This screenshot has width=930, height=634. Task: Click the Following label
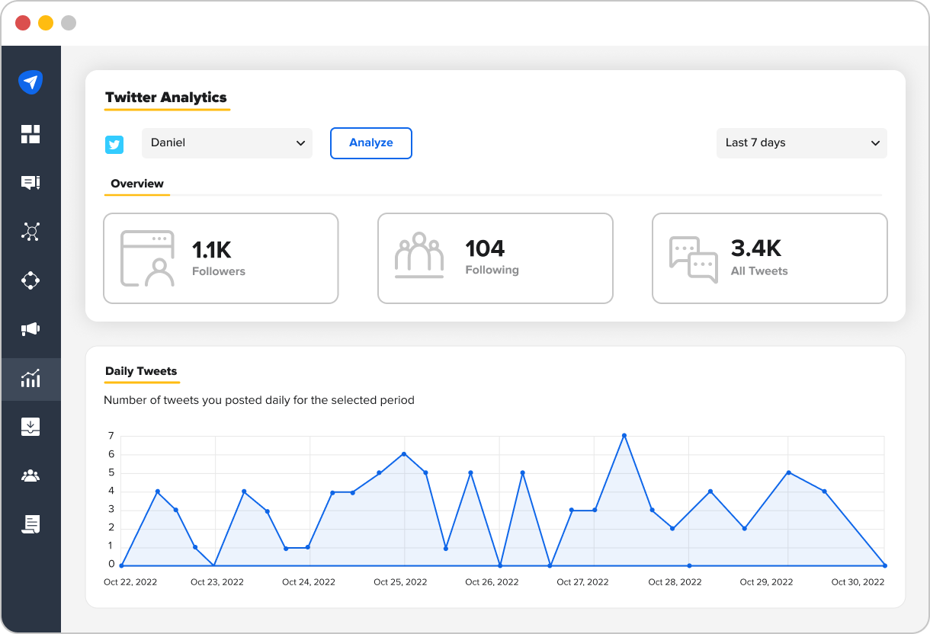click(x=492, y=270)
